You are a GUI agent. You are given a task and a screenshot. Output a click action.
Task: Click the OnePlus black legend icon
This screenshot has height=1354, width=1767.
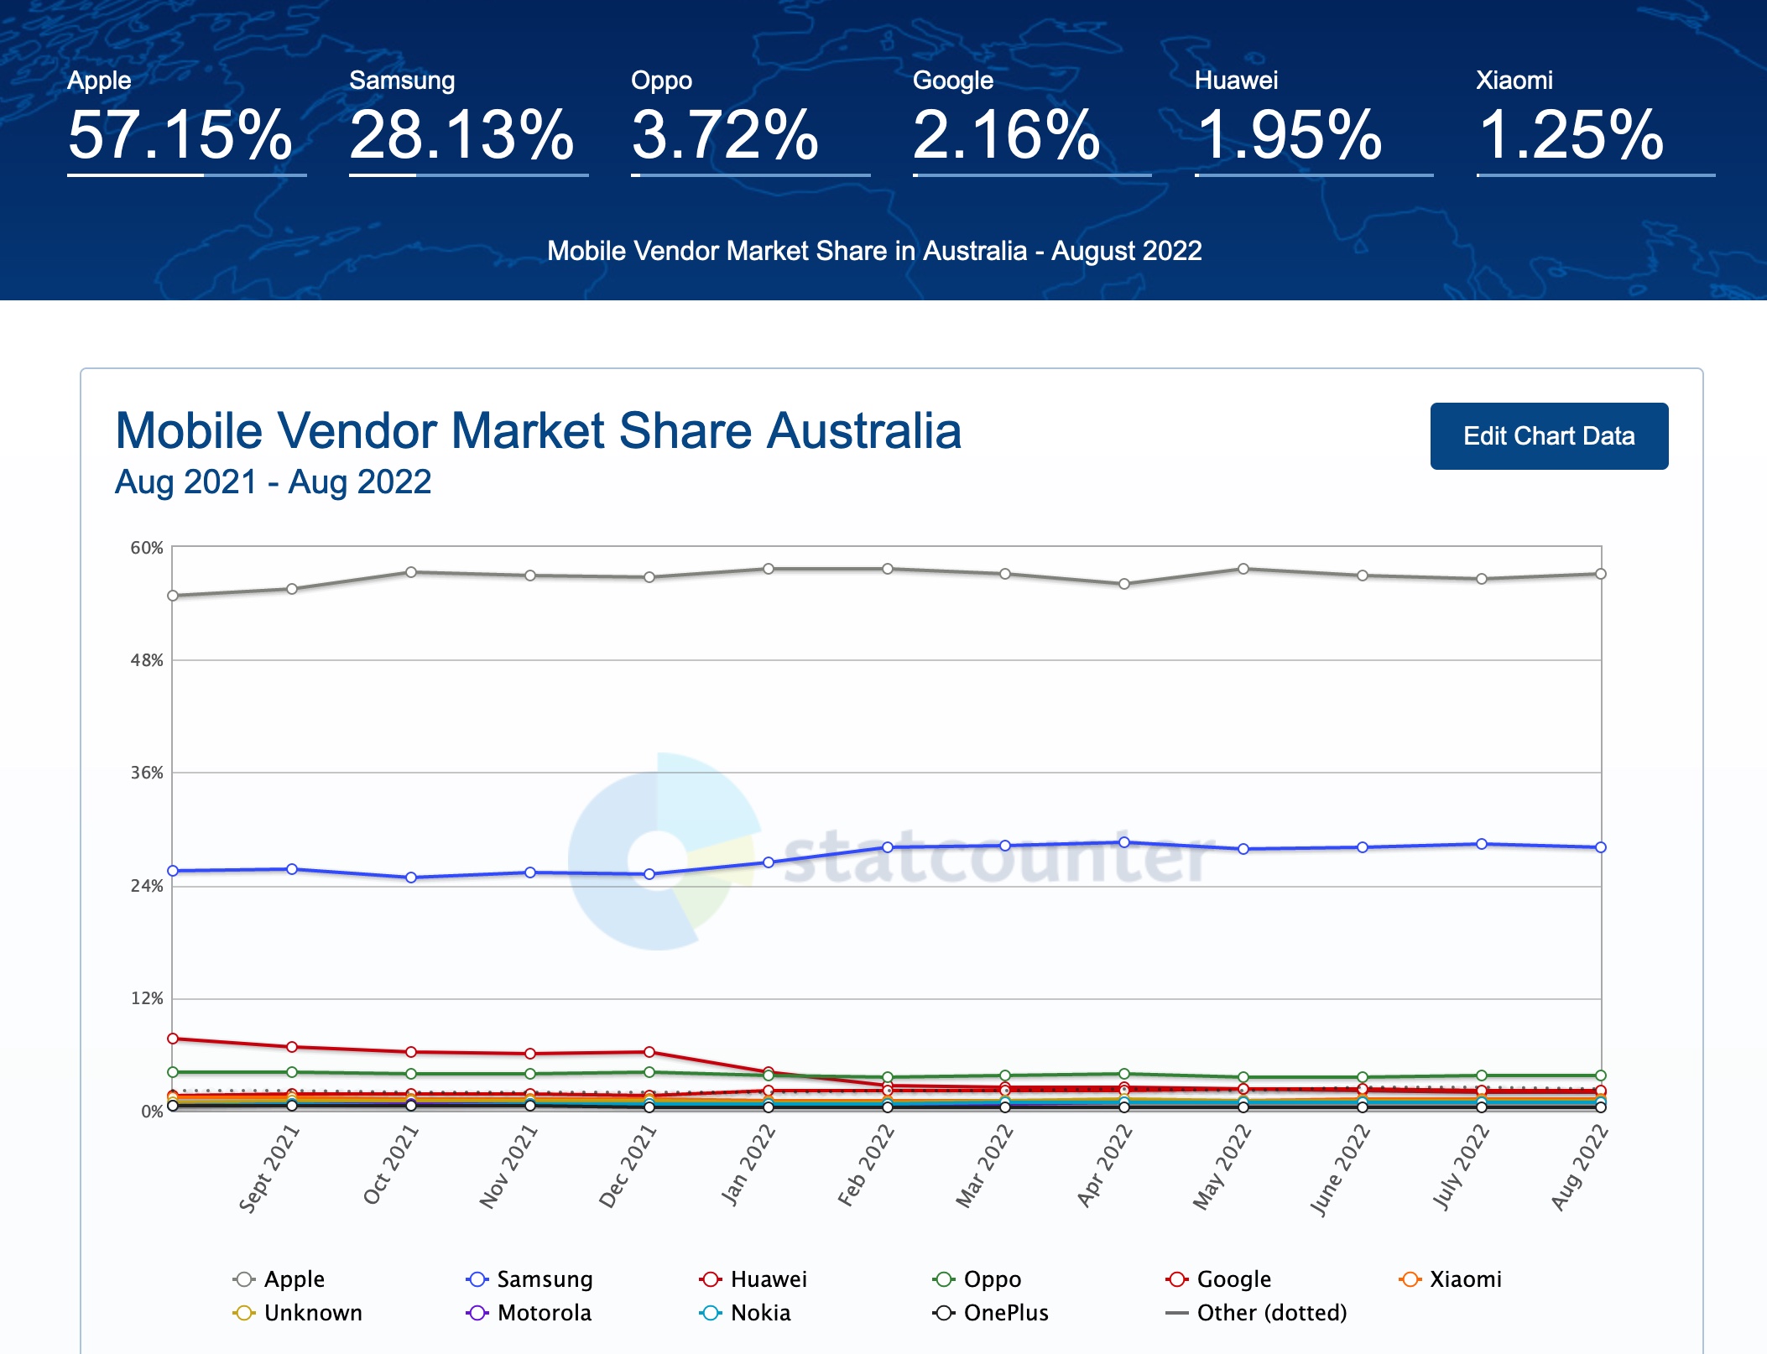[944, 1313]
